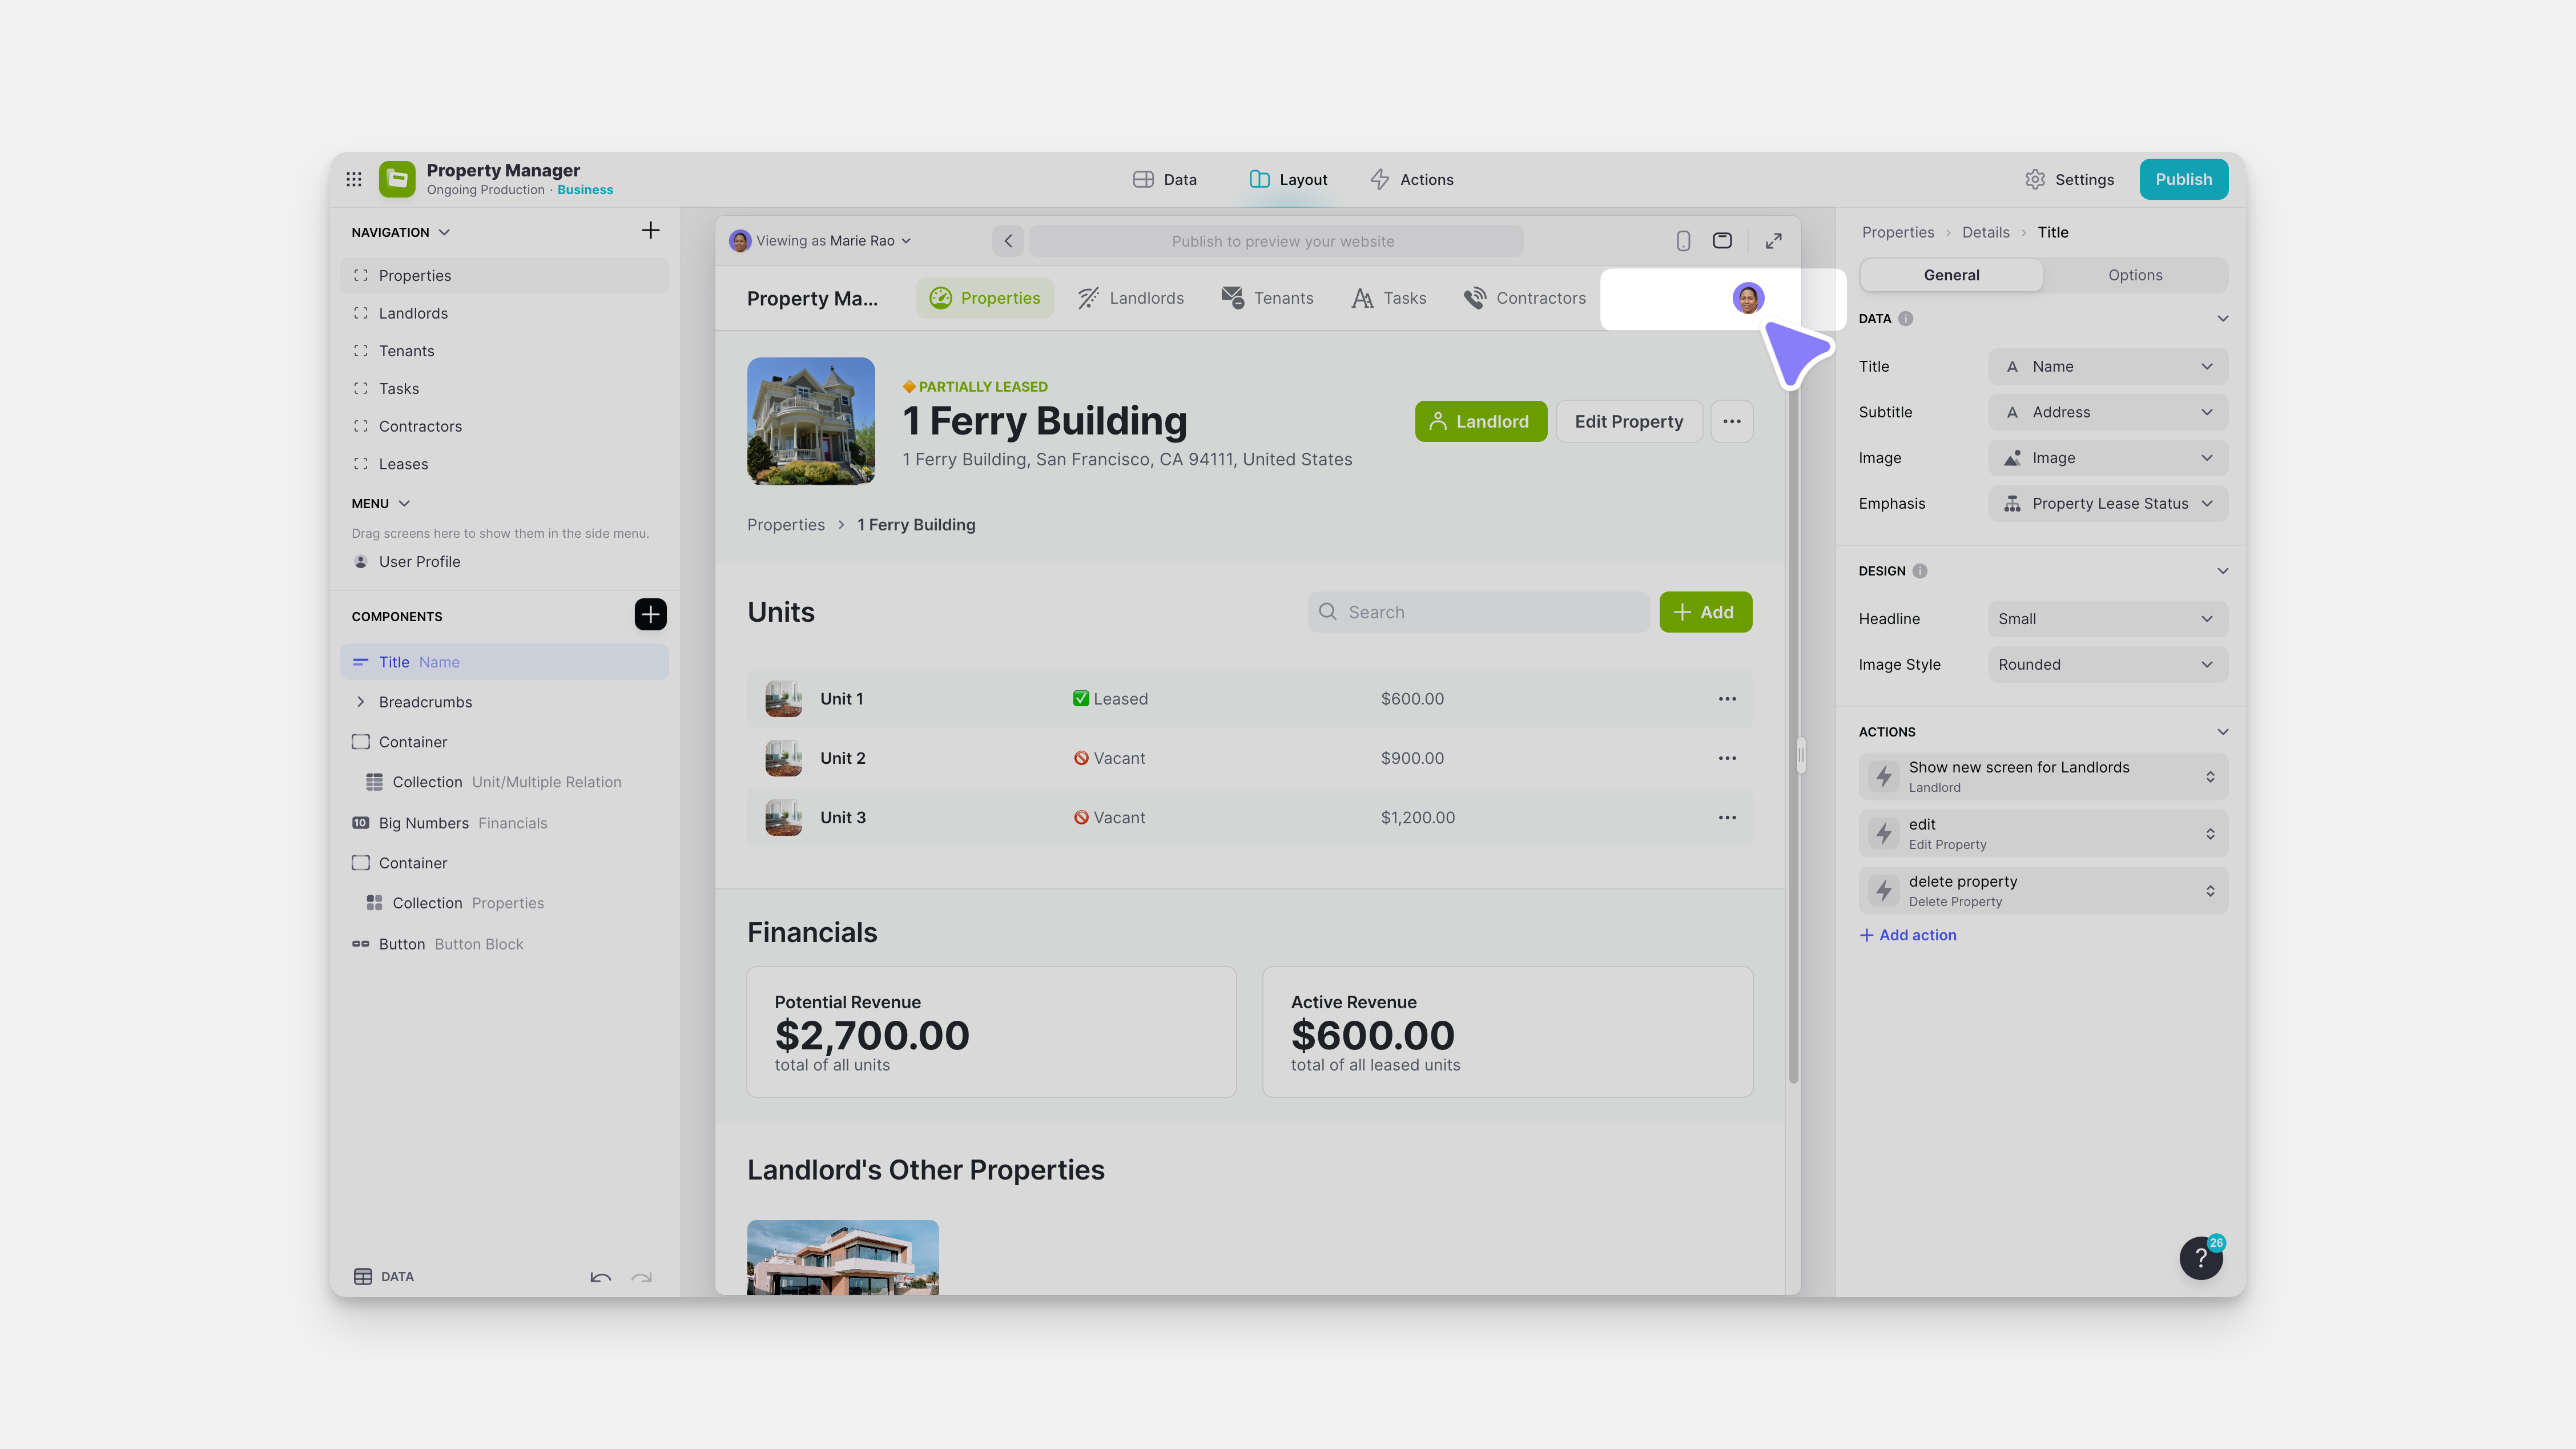The image size is (2576, 1449).
Task: Open the Emphasis dropdown set to Property Lease Status
Action: pyautogui.click(x=2108, y=503)
